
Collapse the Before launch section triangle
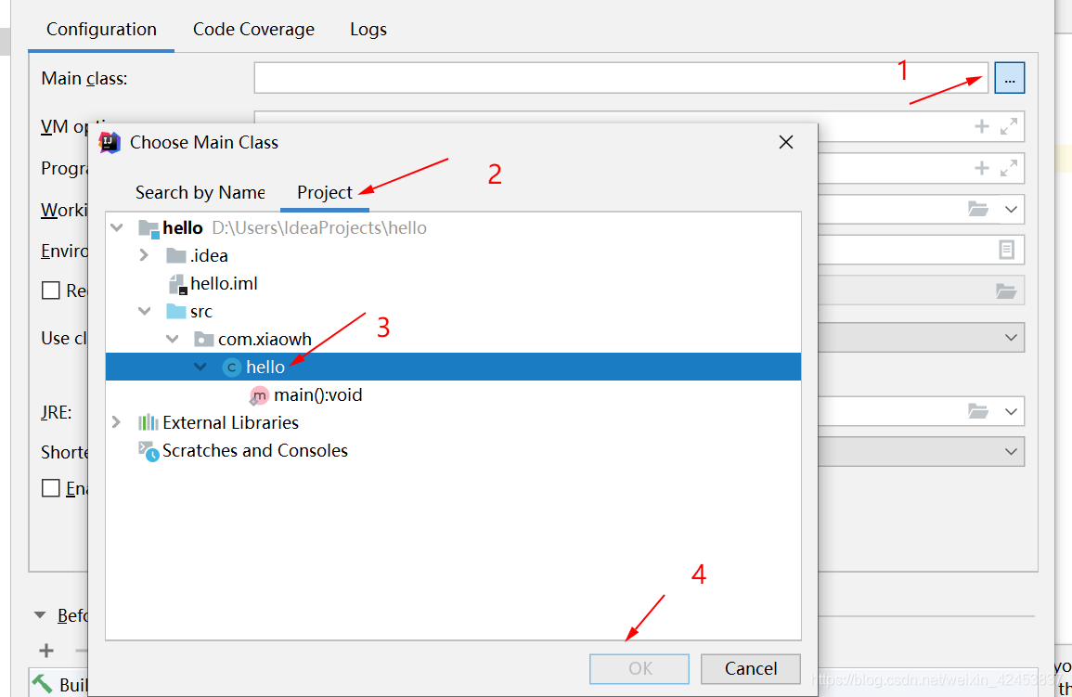pos(40,615)
